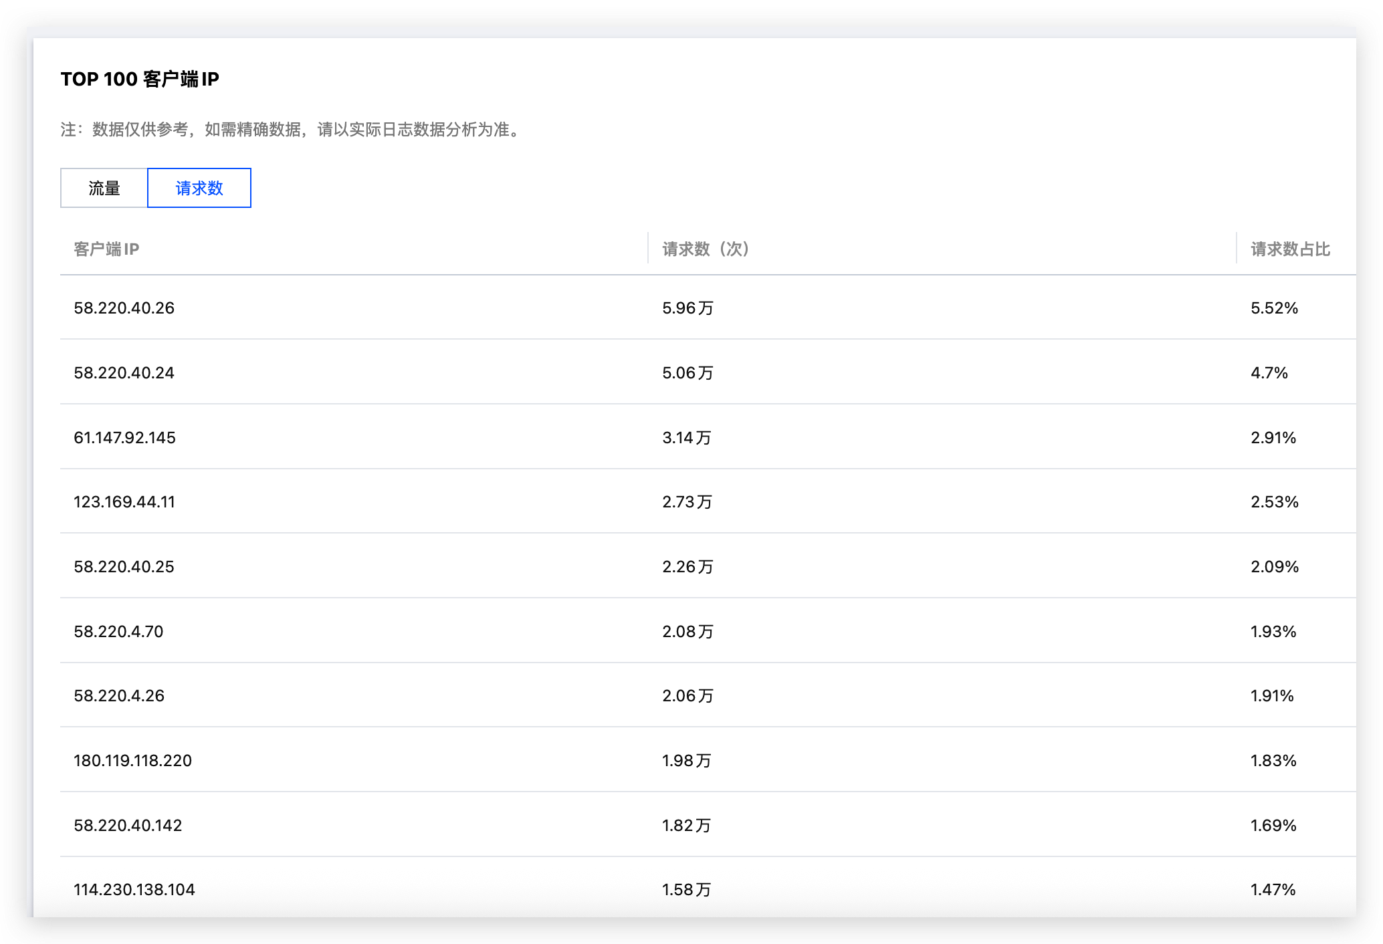Switch to the 流量 tab

[x=104, y=189]
